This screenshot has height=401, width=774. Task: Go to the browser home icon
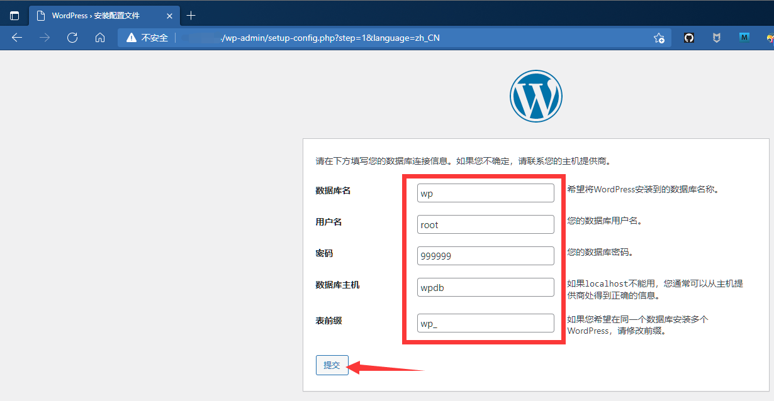99,38
